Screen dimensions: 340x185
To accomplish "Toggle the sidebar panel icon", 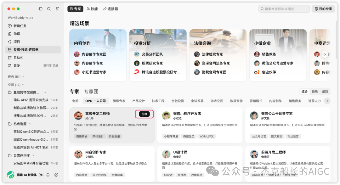I will [40, 9].
